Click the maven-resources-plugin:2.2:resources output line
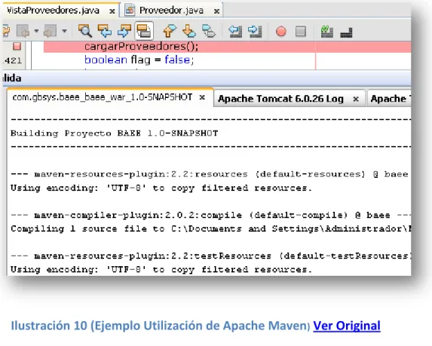This screenshot has width=432, height=346. tap(210, 174)
